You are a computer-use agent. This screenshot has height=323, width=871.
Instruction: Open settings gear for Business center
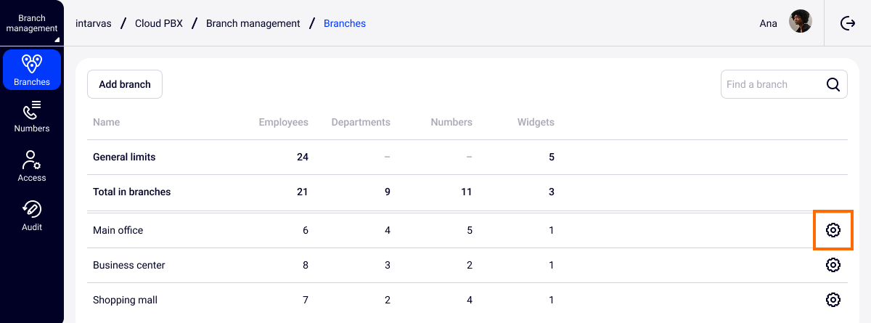[833, 265]
